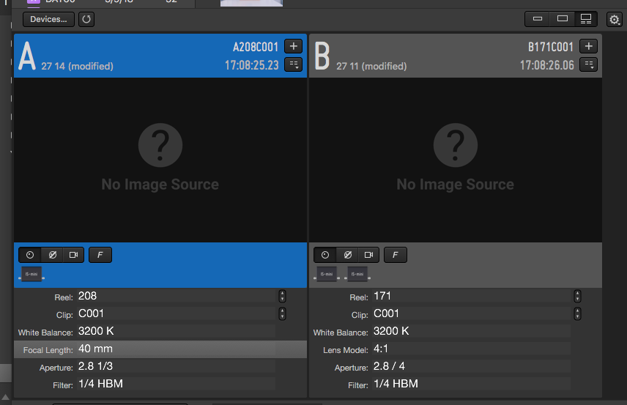The height and width of the screenshot is (405, 627).
Task: Edit the Lens Model 4:1 field
Action: (471, 349)
